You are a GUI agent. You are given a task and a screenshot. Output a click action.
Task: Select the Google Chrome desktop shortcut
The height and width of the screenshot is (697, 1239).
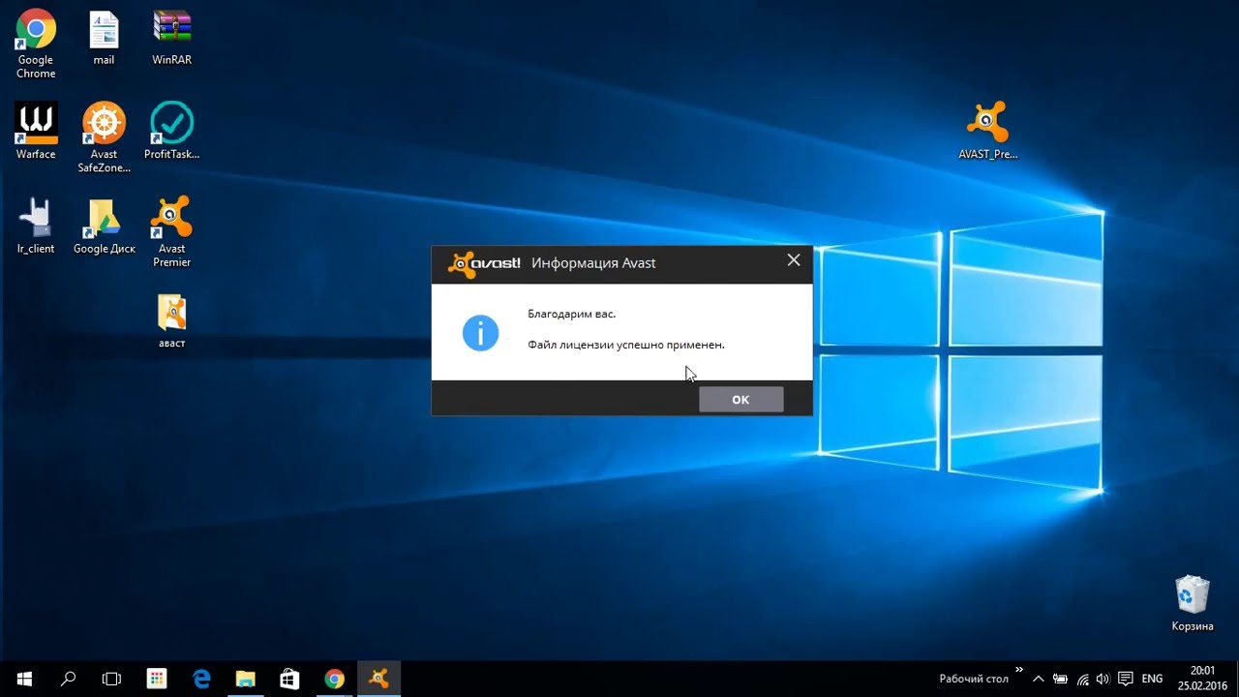pyautogui.click(x=36, y=45)
